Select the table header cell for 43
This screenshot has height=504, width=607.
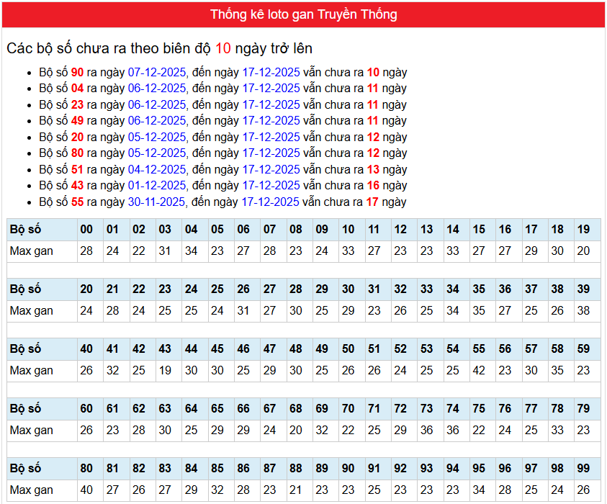coord(165,349)
